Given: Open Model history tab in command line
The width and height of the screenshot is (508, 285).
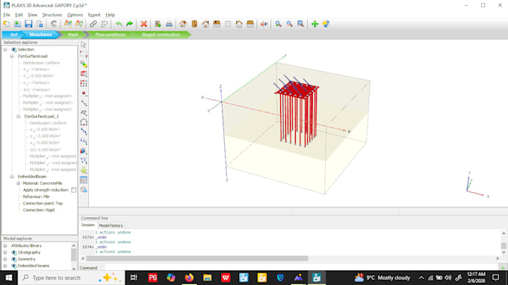Looking at the screenshot, I should [x=111, y=225].
